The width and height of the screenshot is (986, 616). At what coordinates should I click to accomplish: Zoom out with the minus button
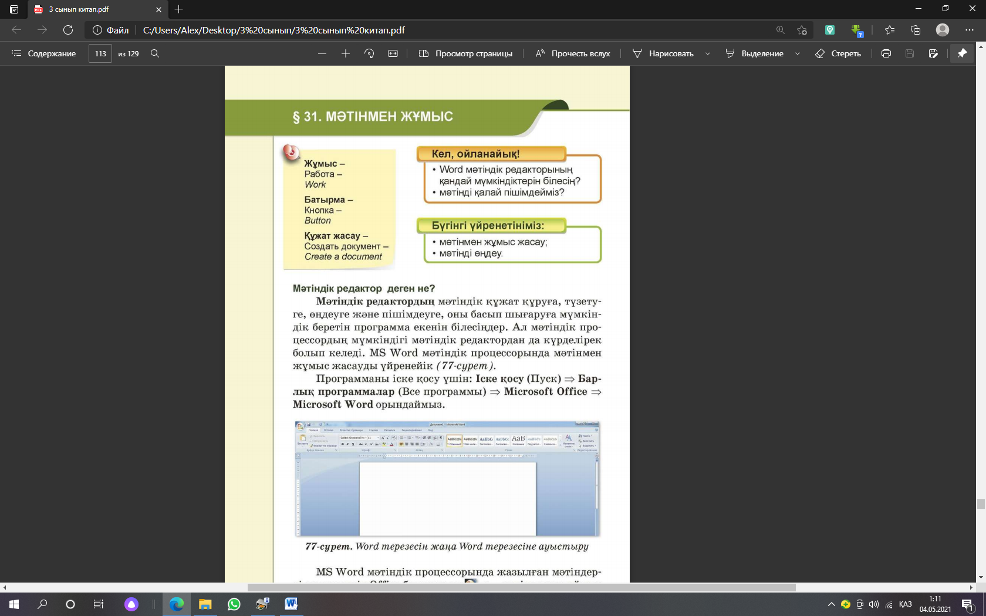[x=322, y=53]
